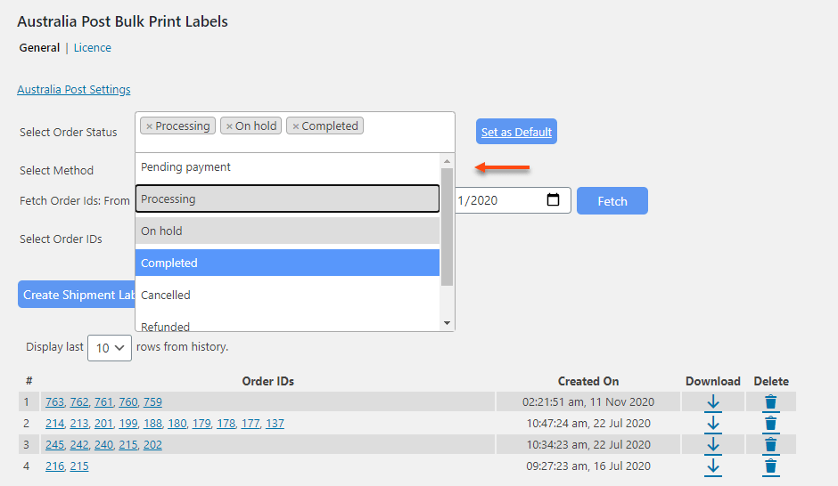Download labels for row 3 orders

coord(713,445)
